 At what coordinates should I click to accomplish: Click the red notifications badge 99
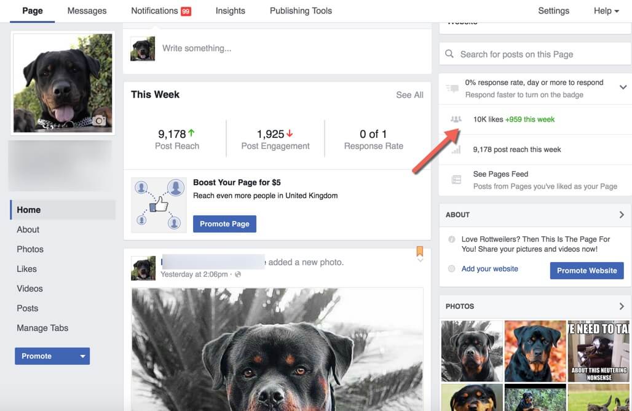tap(186, 11)
